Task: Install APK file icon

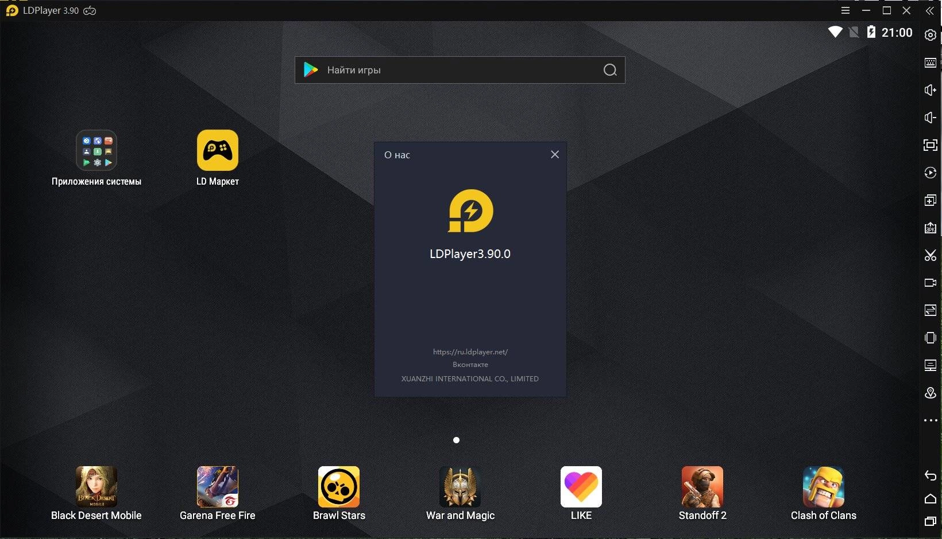Action: coord(930,228)
